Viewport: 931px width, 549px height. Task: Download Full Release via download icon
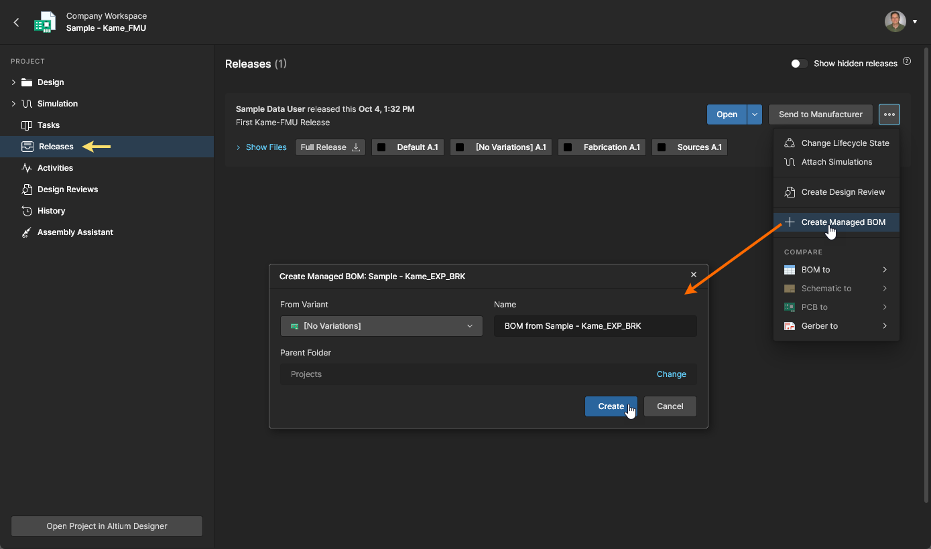click(356, 147)
